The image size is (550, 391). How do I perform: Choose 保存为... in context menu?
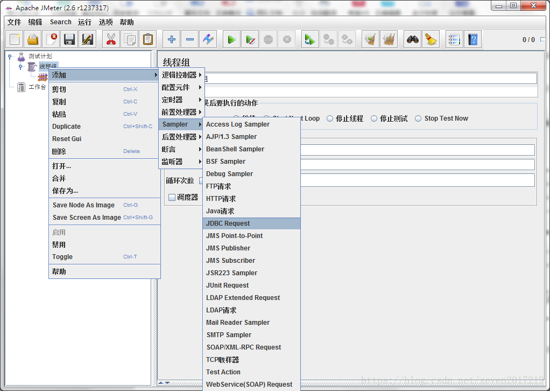pyautogui.click(x=104, y=191)
